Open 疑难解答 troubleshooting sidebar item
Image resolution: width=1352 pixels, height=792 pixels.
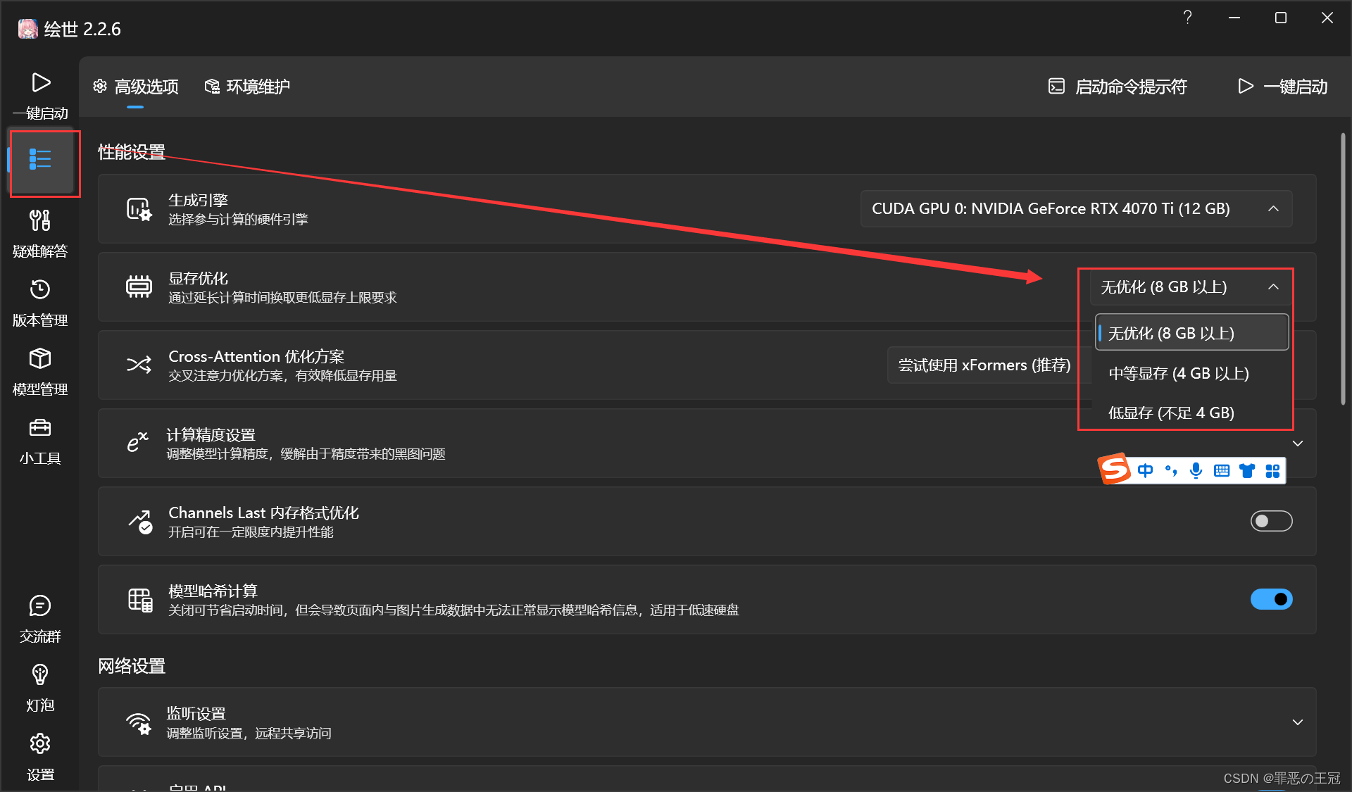40,234
